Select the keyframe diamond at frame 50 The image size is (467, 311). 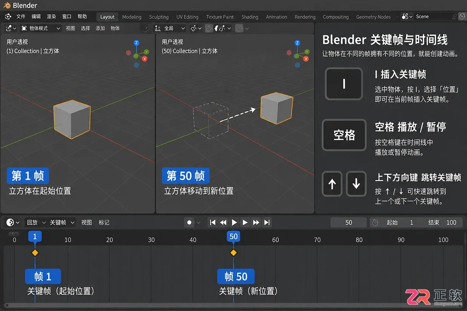233,253
